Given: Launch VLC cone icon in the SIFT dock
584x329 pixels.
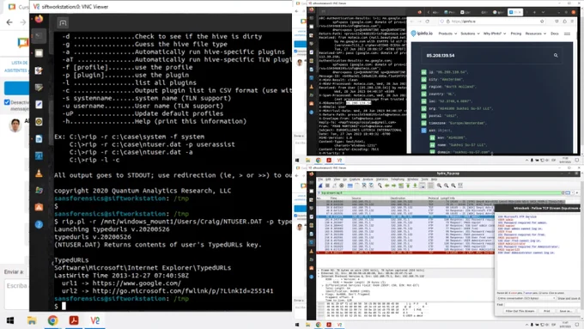Looking at the screenshot, I should pyautogui.click(x=39, y=174).
